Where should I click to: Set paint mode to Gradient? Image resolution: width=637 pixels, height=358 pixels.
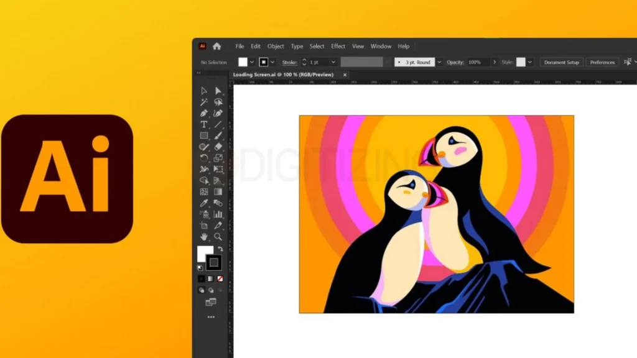[211, 279]
